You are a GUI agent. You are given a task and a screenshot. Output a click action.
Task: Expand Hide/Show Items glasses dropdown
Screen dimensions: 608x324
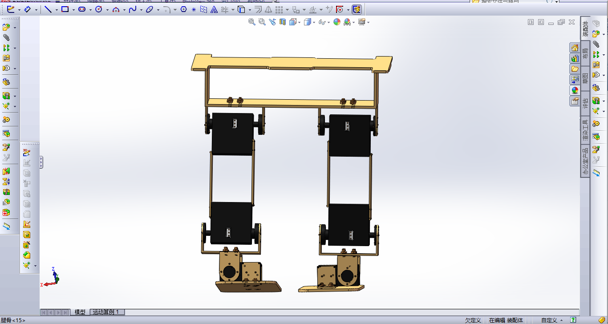[328, 22]
